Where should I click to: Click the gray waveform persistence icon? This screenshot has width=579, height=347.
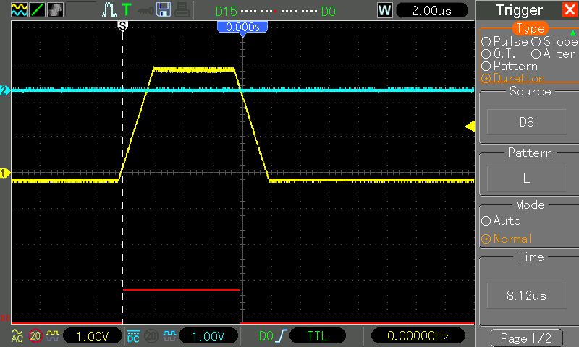[55, 10]
